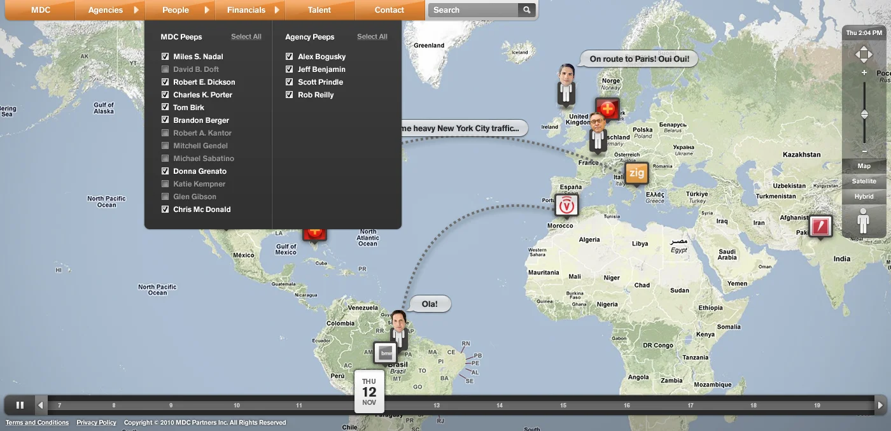This screenshot has width=891, height=431.
Task: Toggle the Chris Mc Donald checkbox
Action: tap(165, 209)
